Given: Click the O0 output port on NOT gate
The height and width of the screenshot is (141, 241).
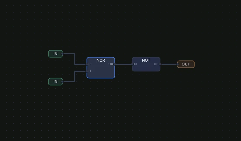Looking at the screenshot, I should point(160,64).
